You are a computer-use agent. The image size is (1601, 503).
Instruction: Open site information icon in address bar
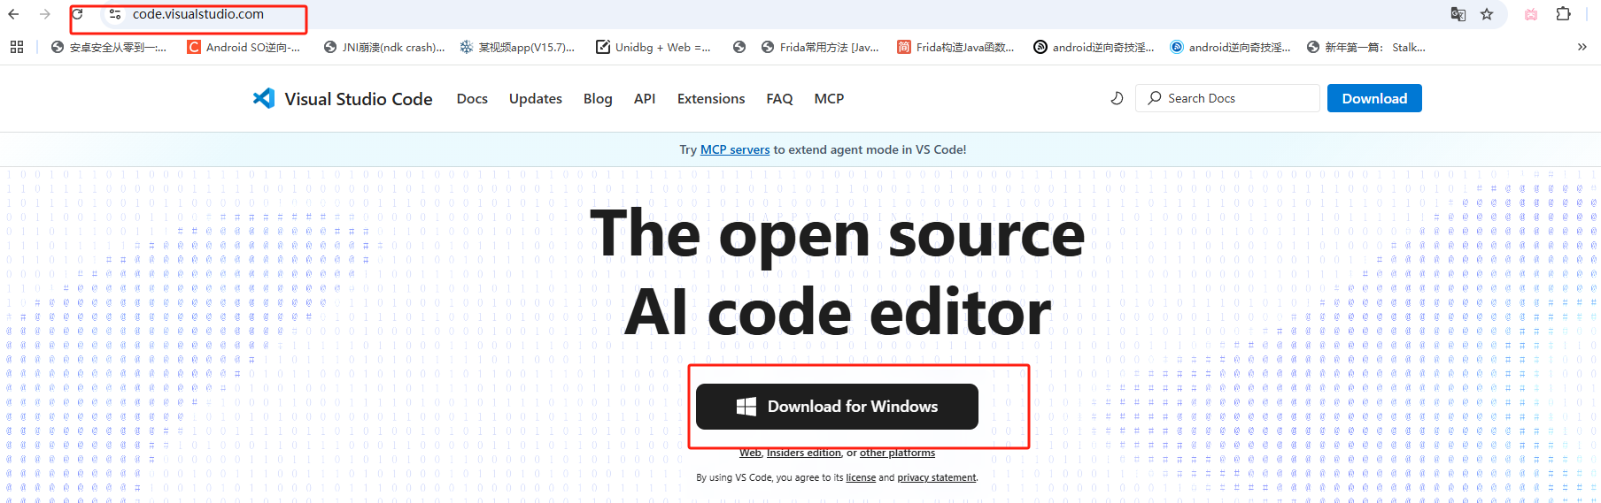[x=114, y=14]
